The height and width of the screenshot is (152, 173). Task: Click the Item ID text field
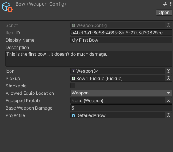coord(121,33)
